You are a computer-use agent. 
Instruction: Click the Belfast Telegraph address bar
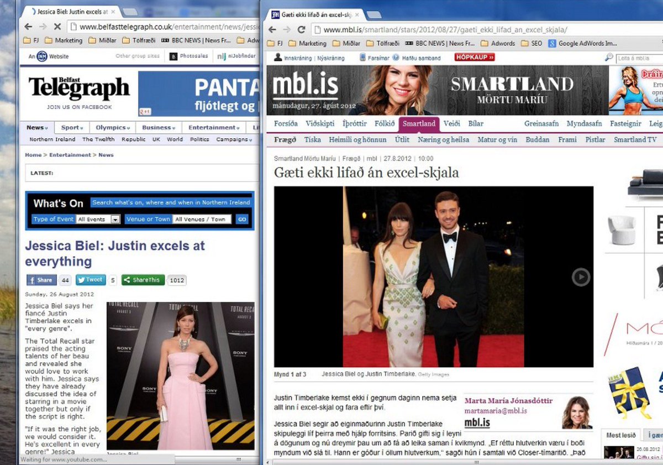pos(164,26)
